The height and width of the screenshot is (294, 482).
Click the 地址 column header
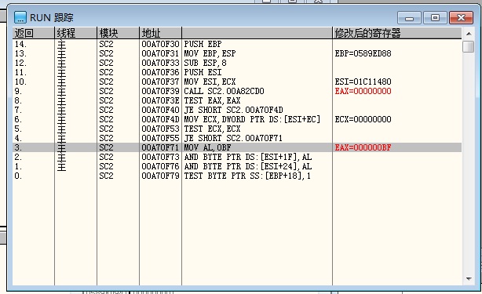point(161,33)
